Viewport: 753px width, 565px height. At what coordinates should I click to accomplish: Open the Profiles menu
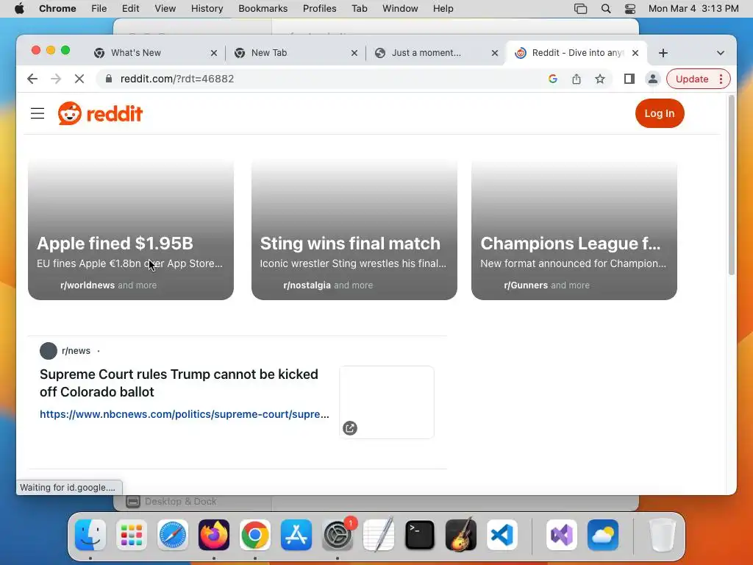point(319,9)
